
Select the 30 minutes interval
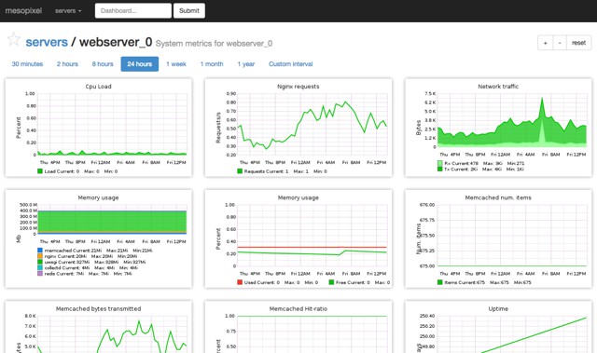pos(27,64)
